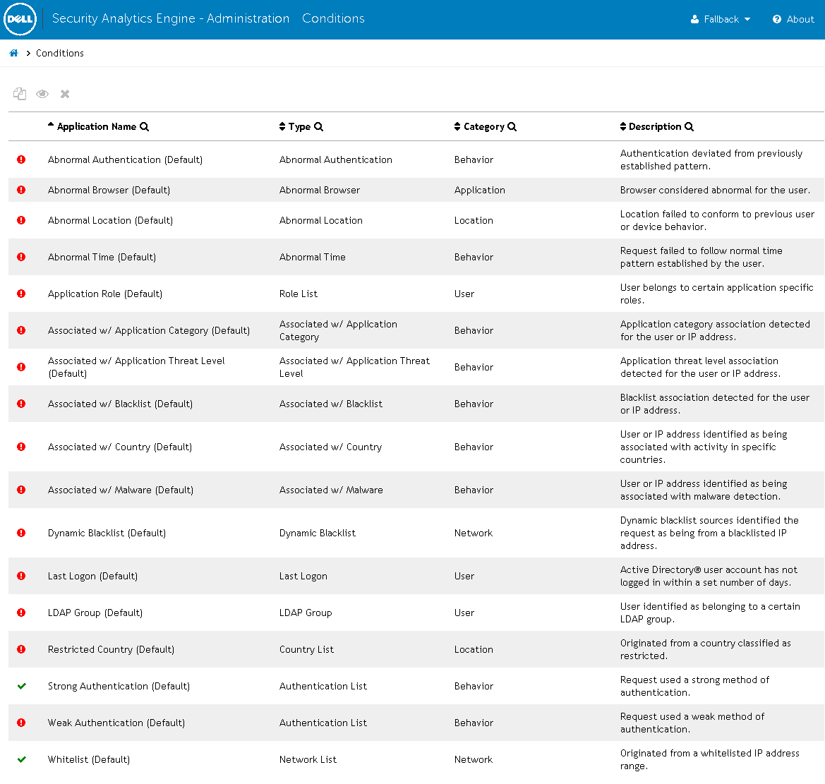825x784 pixels.
Task: Open Dynamic Blacklist (Default) condition
Action: click(107, 533)
